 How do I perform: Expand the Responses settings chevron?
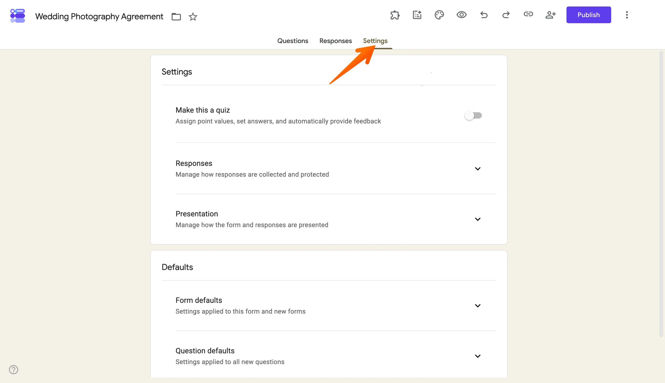tap(477, 169)
